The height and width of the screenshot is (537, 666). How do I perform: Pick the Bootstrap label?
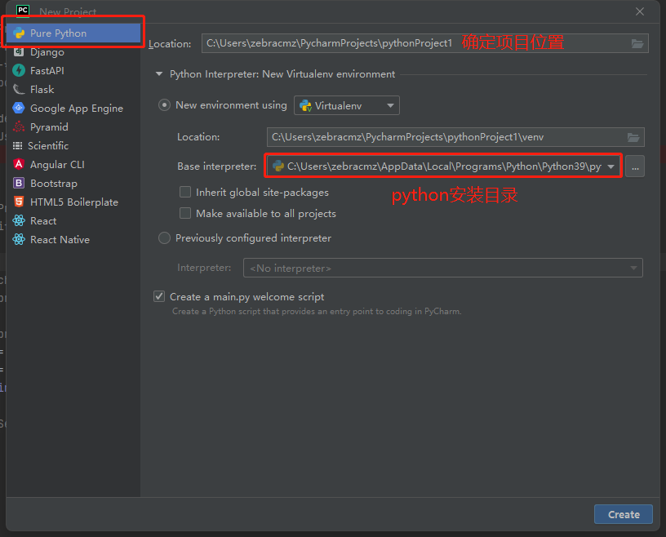(x=54, y=184)
